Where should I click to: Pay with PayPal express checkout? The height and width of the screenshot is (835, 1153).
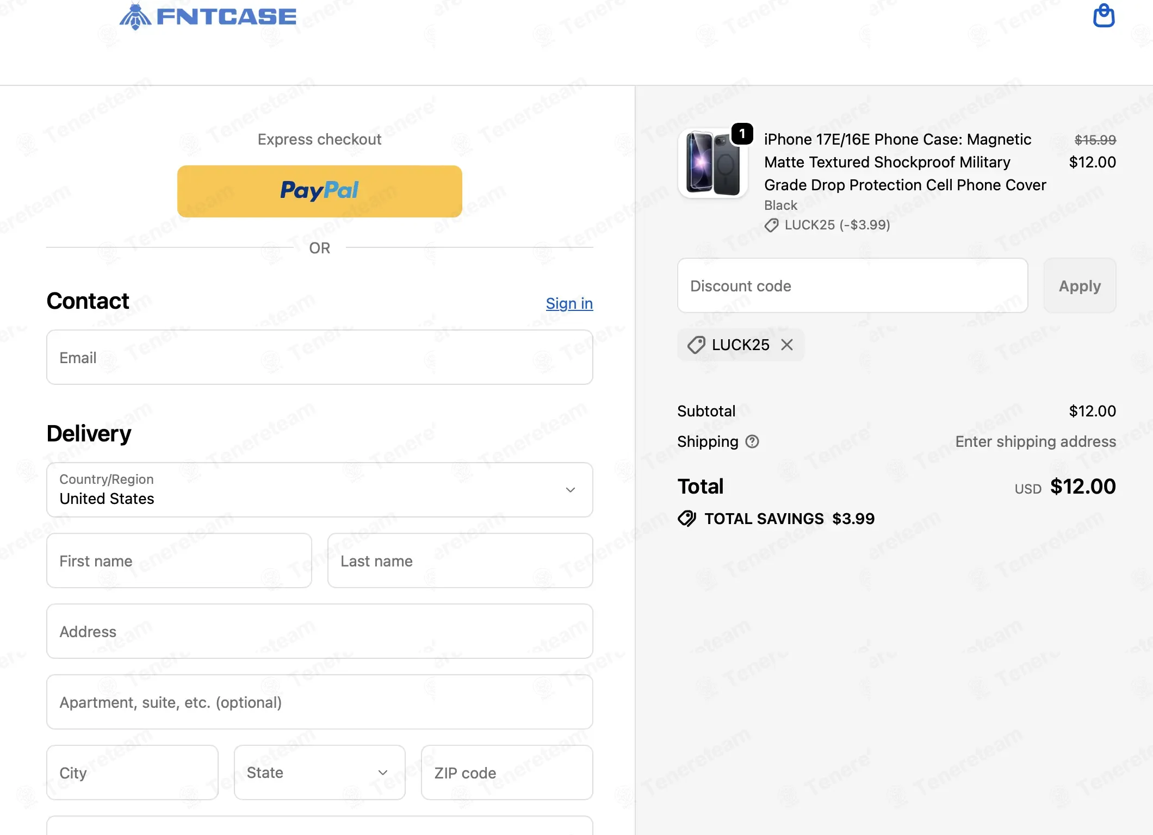[x=320, y=191]
